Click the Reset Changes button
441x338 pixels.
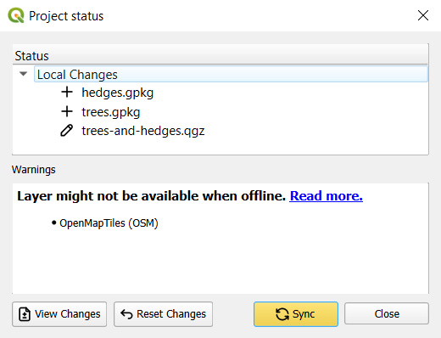[163, 314]
